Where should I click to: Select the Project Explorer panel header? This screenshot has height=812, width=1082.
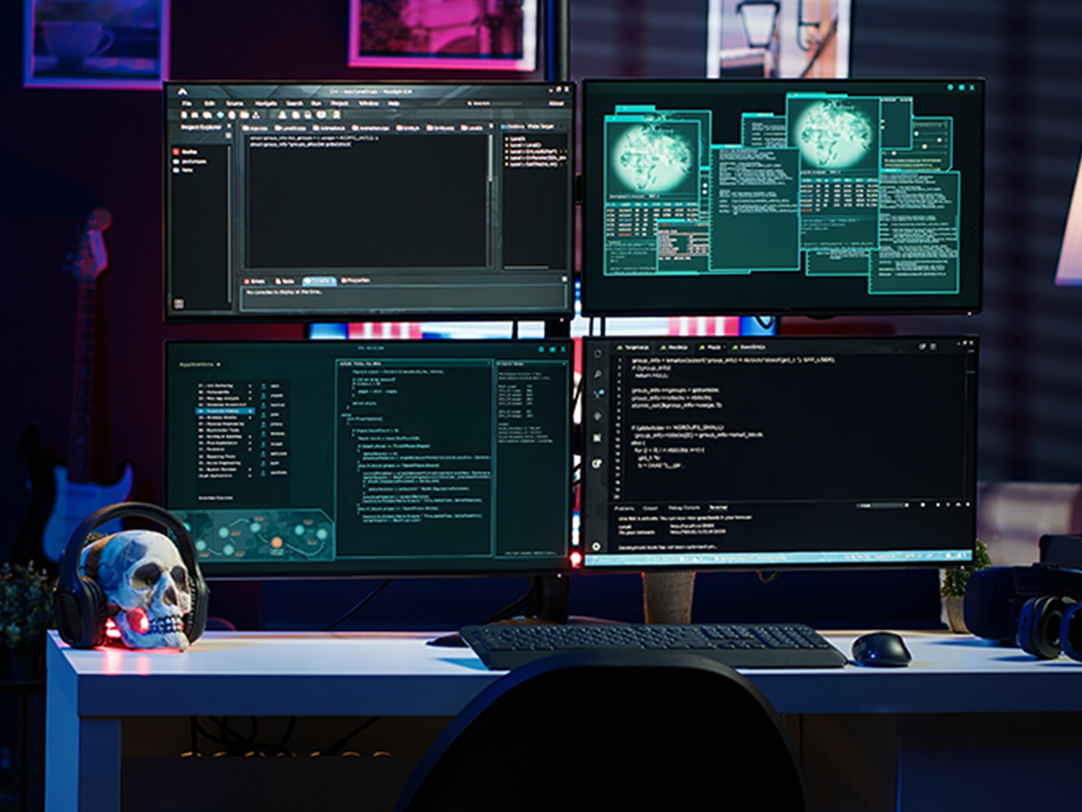(201, 127)
